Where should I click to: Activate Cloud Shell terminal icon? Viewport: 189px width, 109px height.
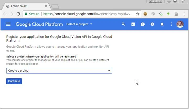(133, 24)
